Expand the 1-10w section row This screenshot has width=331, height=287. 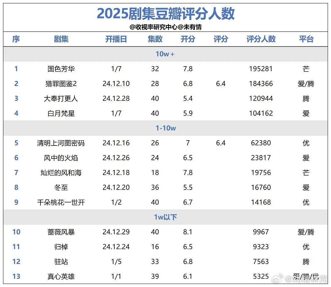coord(165,128)
